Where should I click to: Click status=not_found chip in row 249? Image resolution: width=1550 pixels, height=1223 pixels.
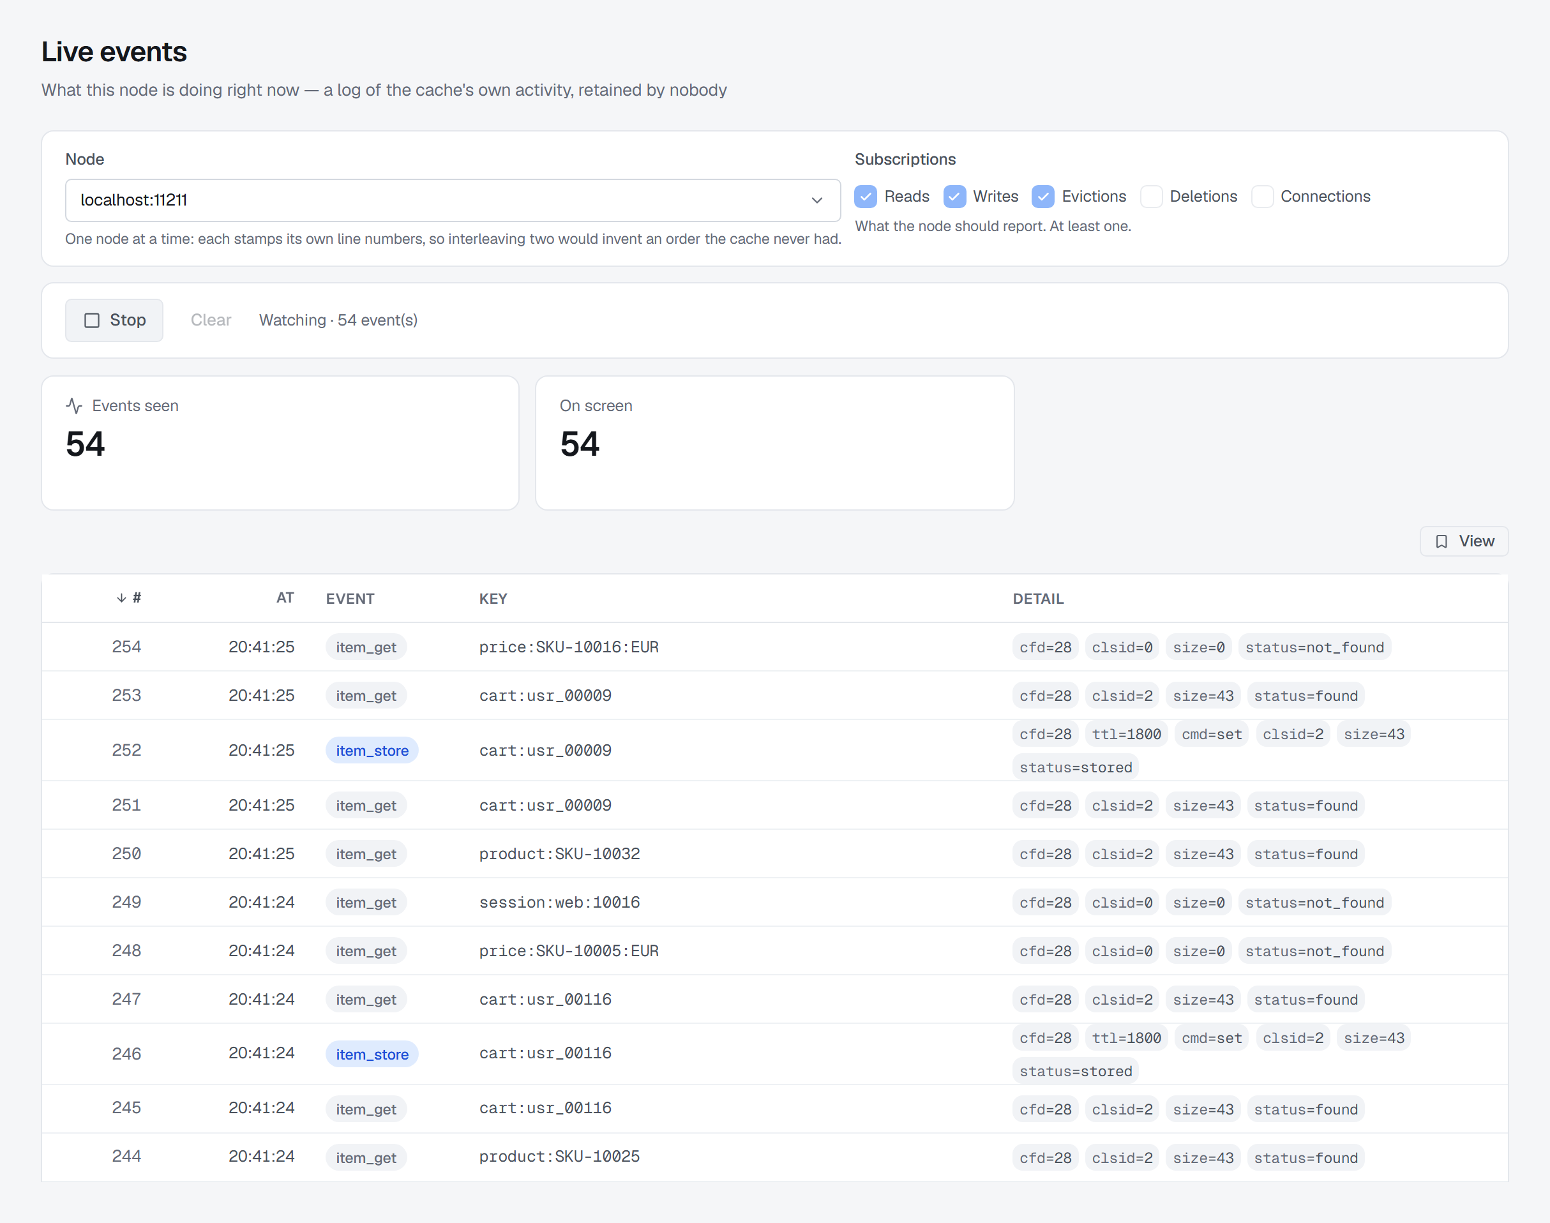coord(1314,903)
